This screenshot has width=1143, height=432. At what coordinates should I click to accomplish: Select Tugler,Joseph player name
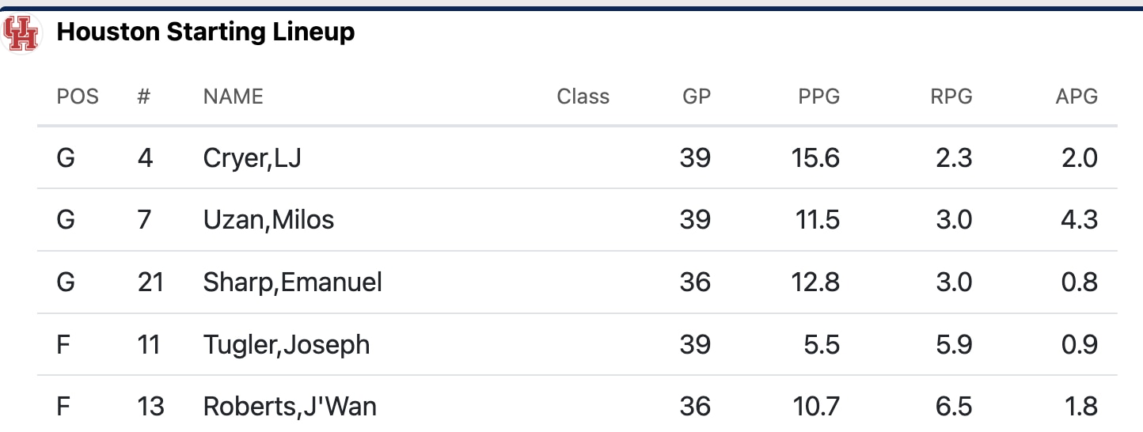tap(286, 345)
